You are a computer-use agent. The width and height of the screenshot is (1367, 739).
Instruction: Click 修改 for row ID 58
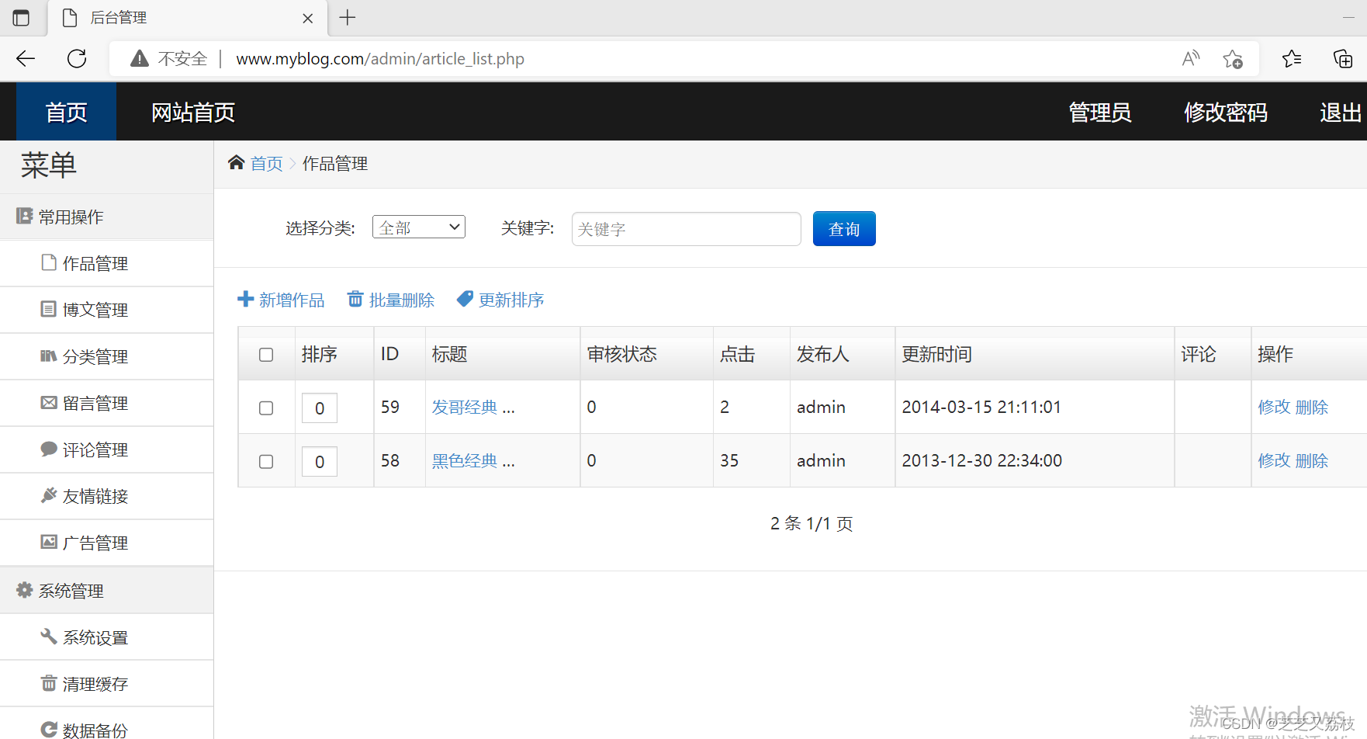point(1274,460)
